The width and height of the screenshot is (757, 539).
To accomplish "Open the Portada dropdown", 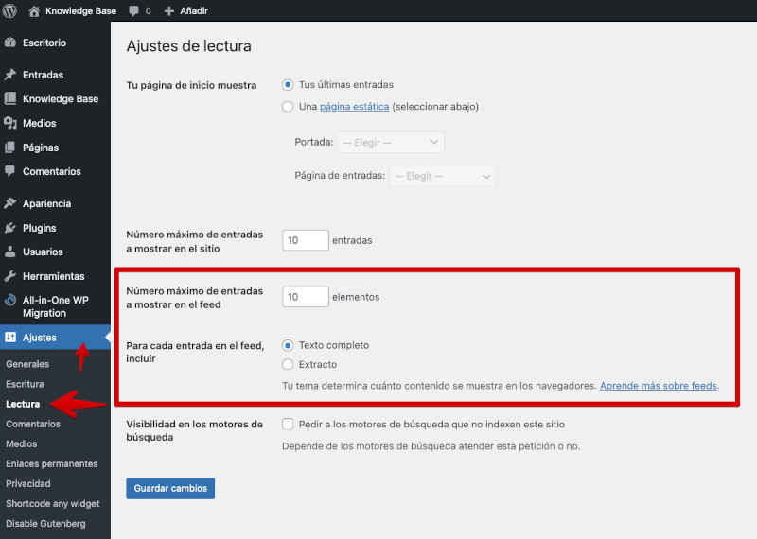I will click(x=391, y=142).
